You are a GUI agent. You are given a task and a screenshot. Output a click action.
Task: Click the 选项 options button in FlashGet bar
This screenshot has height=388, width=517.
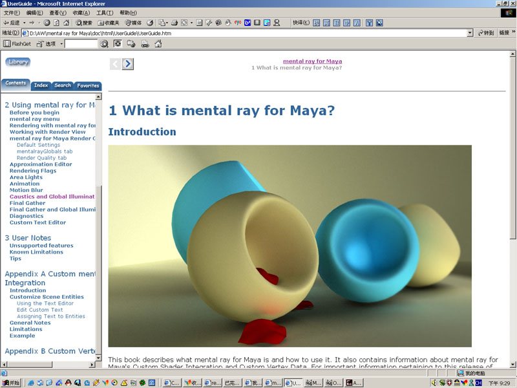tap(46, 43)
